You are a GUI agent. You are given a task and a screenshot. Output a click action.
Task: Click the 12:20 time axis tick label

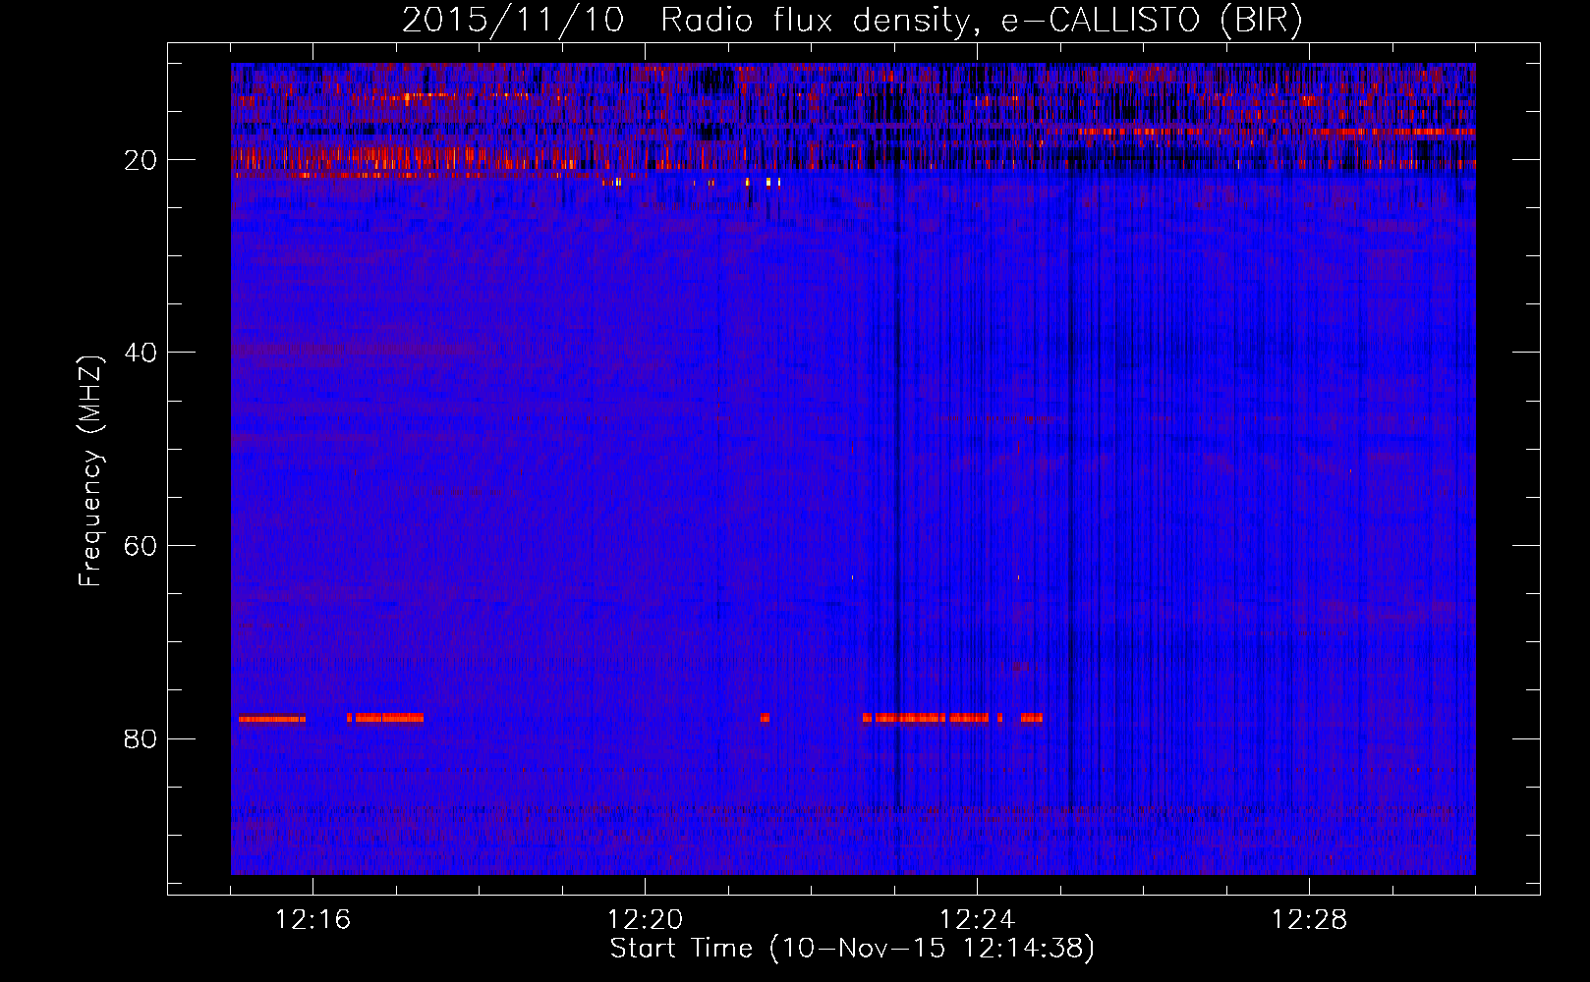point(645,919)
